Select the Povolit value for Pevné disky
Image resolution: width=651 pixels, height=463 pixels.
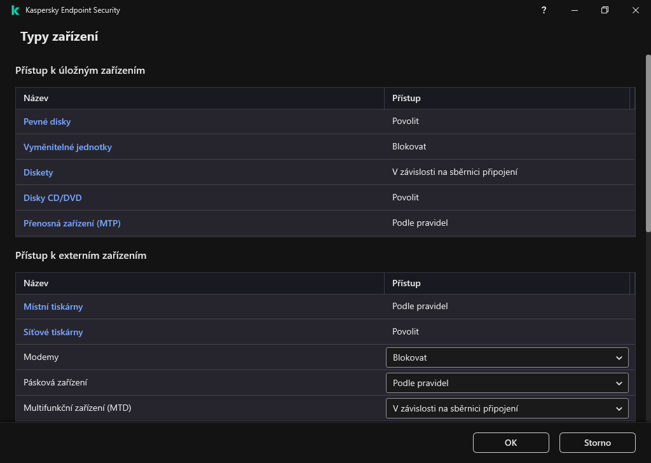click(405, 121)
